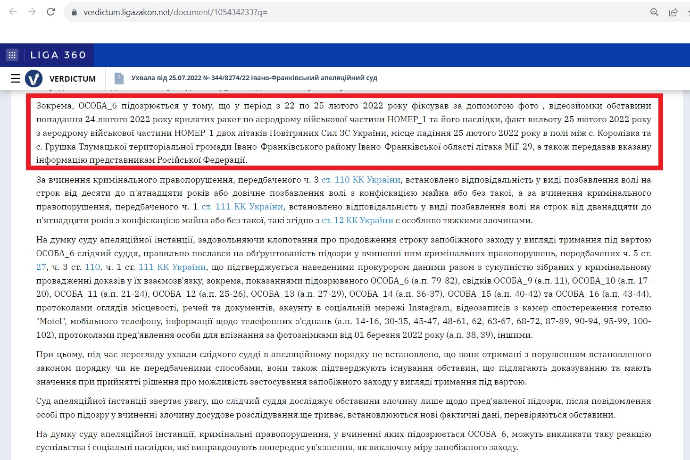This screenshot has width=690, height=460.
Task: Click the browser forward arrow
Action: point(32,12)
